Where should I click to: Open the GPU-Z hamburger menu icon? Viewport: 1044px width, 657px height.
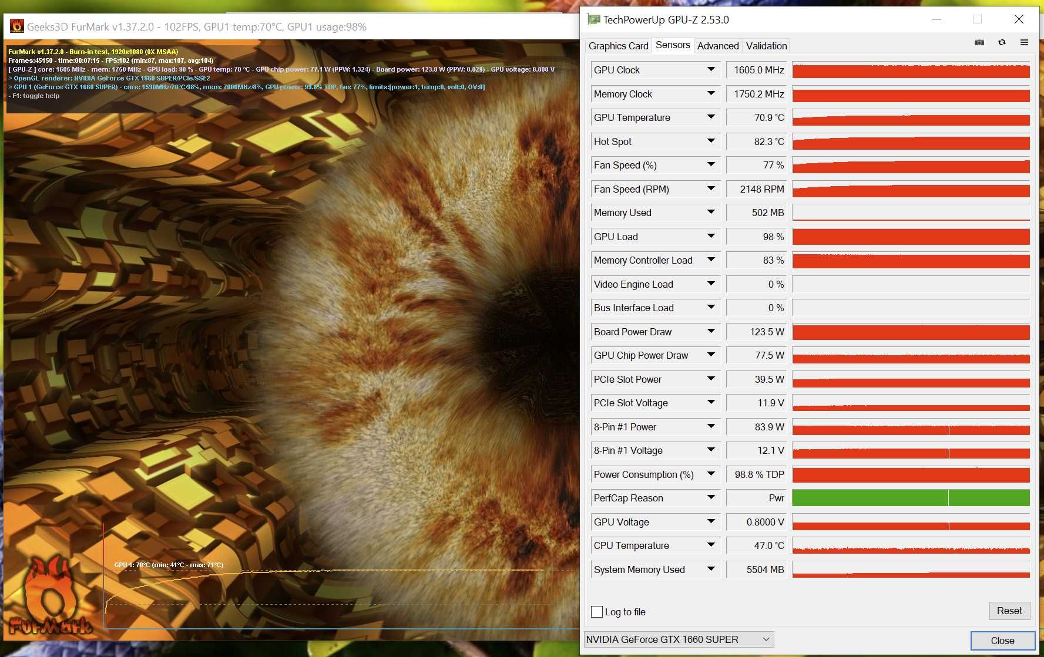point(1025,43)
